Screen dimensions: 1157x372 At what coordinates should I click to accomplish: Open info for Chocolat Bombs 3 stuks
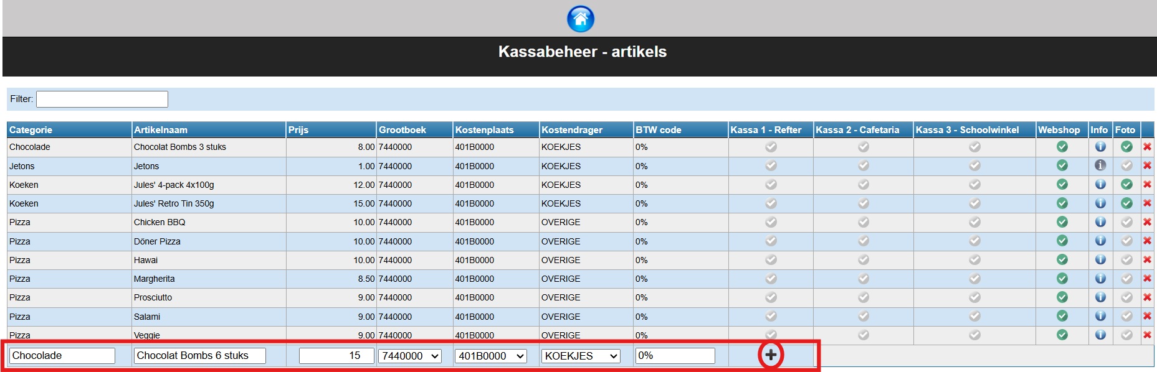pyautogui.click(x=1100, y=147)
